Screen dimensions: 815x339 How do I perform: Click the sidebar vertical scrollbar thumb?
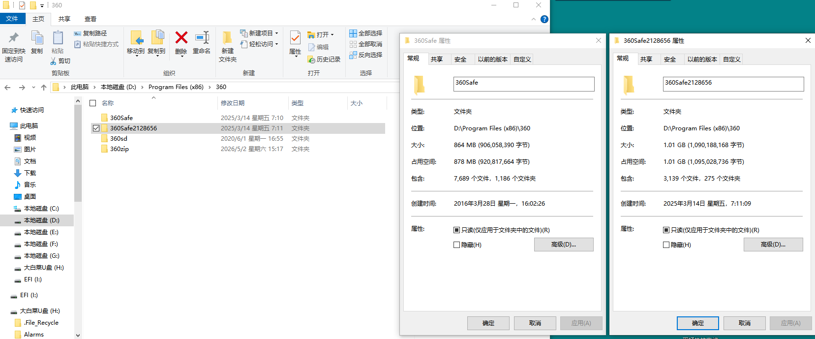click(78, 153)
